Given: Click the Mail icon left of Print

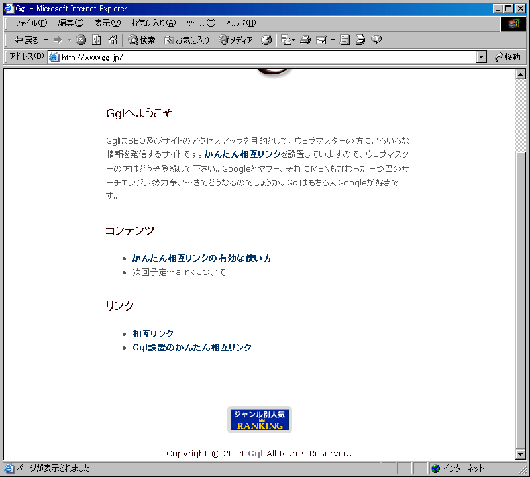Looking at the screenshot, I should (x=288, y=40).
